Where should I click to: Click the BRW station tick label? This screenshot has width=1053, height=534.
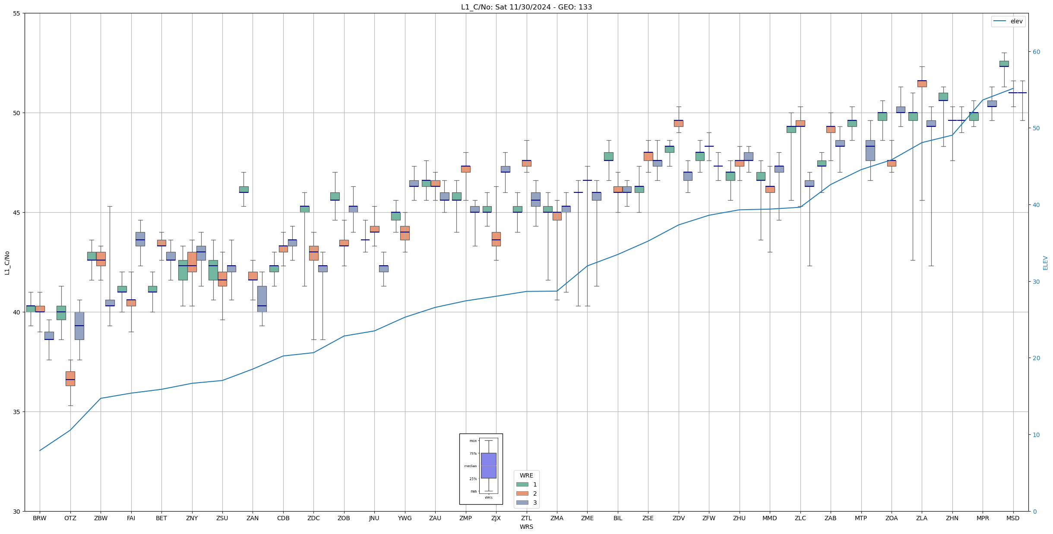point(40,518)
